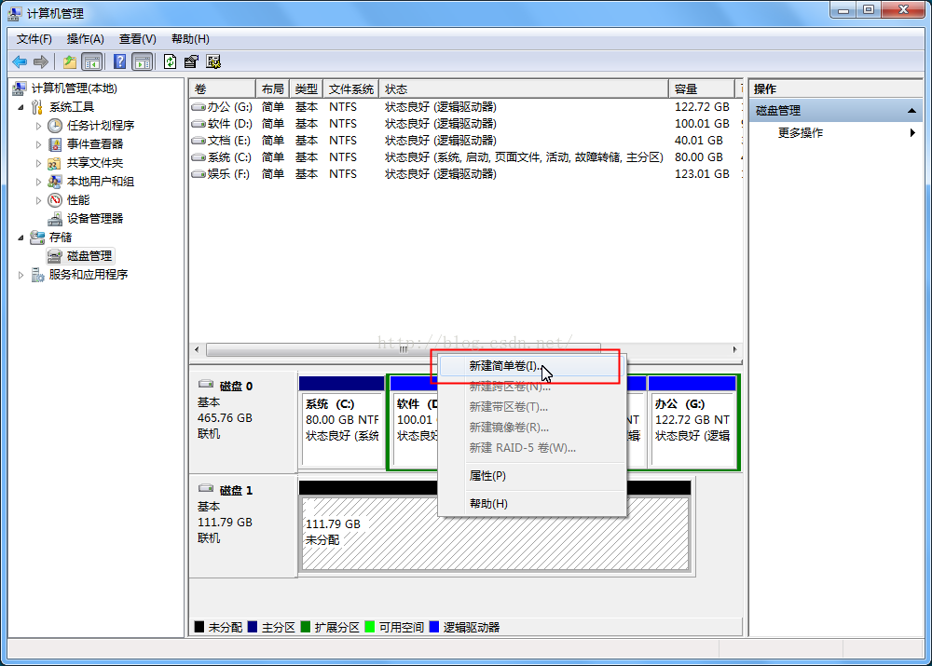This screenshot has width=932, height=666.
Task: Expand the 任务计划程序 tree node
Action: [x=38, y=126]
